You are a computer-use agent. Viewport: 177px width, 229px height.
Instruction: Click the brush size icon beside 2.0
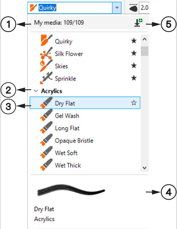click(x=133, y=7)
